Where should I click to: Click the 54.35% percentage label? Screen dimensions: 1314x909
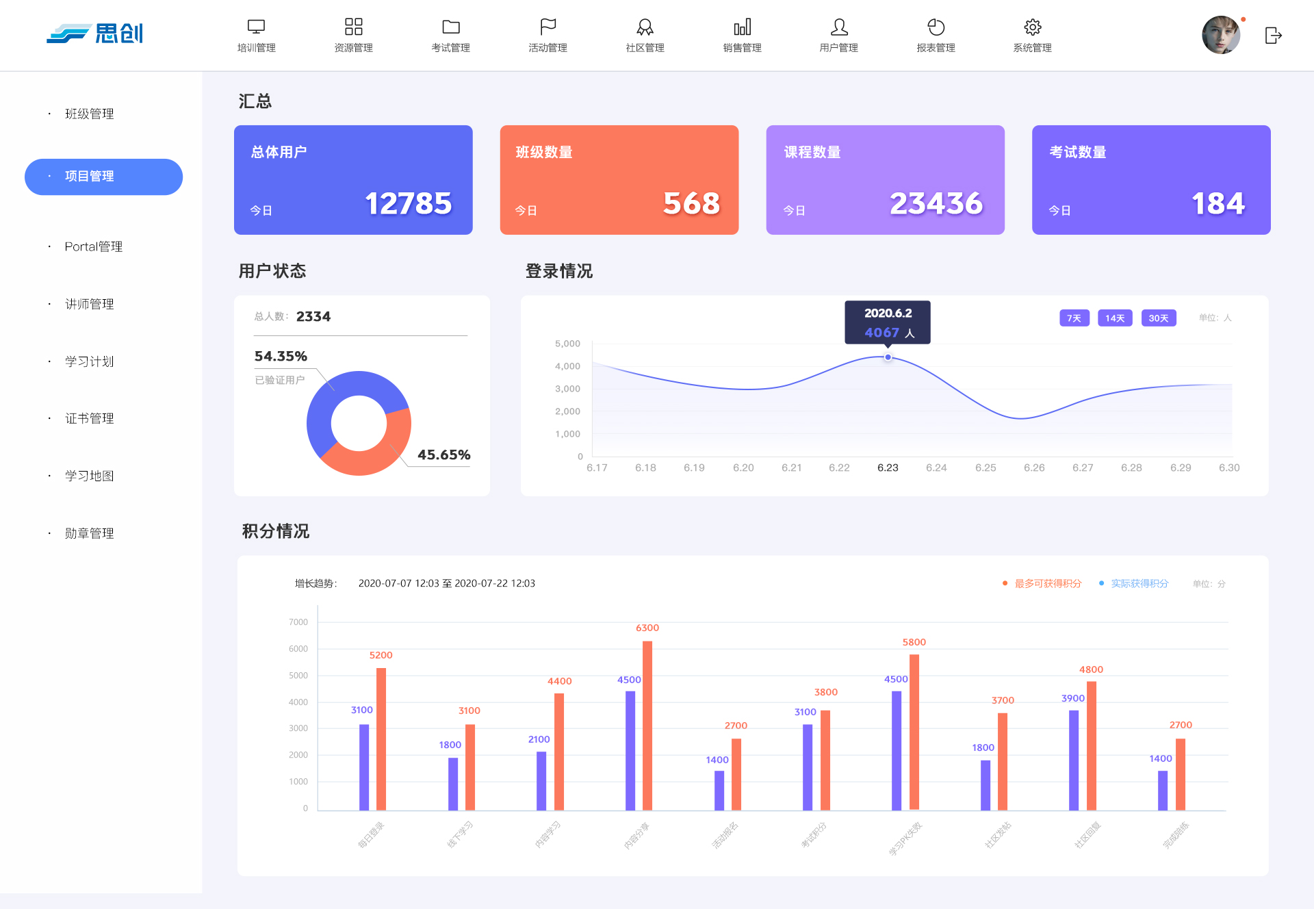[281, 357]
